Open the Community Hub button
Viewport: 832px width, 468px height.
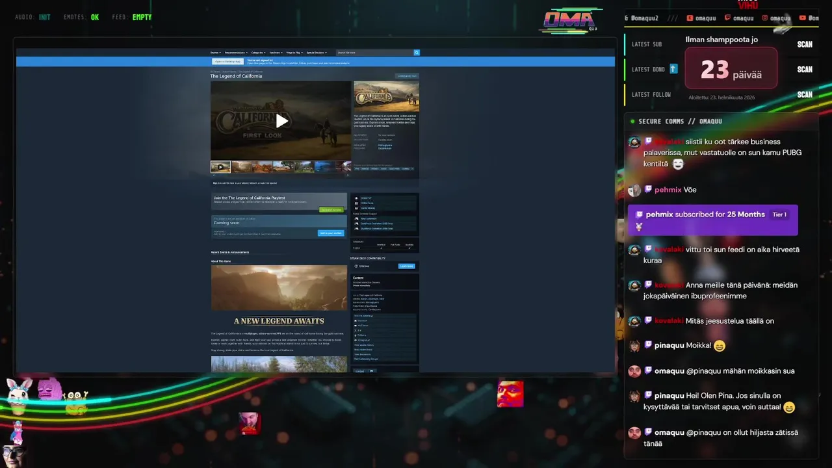(407, 76)
